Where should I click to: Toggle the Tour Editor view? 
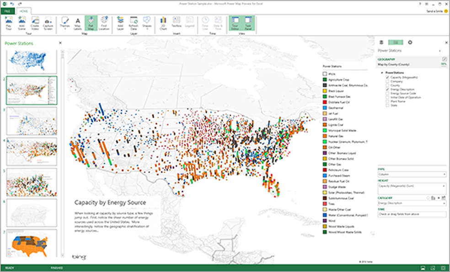pyautogui.click(x=235, y=23)
